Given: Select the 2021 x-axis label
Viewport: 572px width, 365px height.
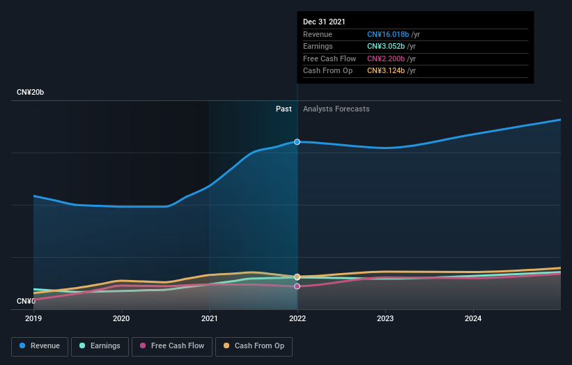Looking at the screenshot, I should coord(210,319).
